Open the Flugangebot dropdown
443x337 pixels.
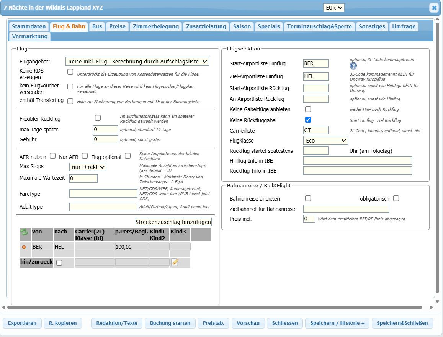pos(137,62)
